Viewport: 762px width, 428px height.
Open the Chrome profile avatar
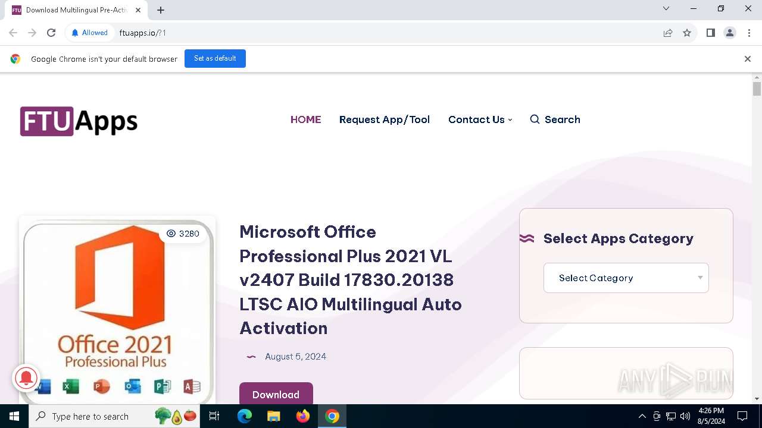click(730, 33)
